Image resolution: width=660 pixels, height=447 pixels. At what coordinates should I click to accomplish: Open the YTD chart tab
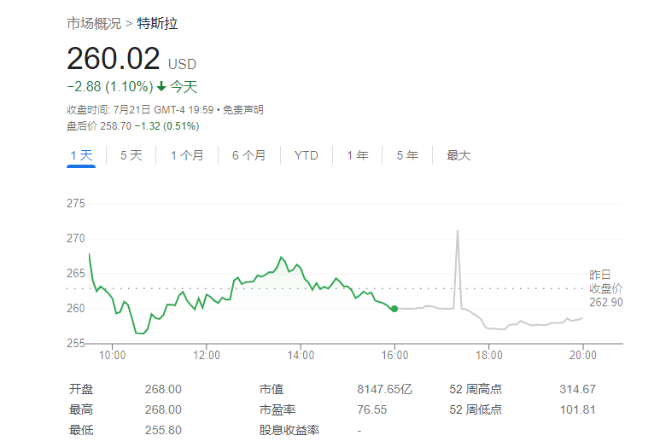[x=306, y=155]
